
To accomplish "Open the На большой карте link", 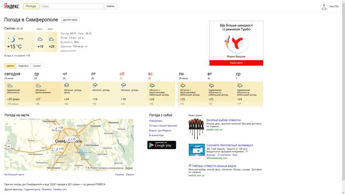I will tap(14, 174).
